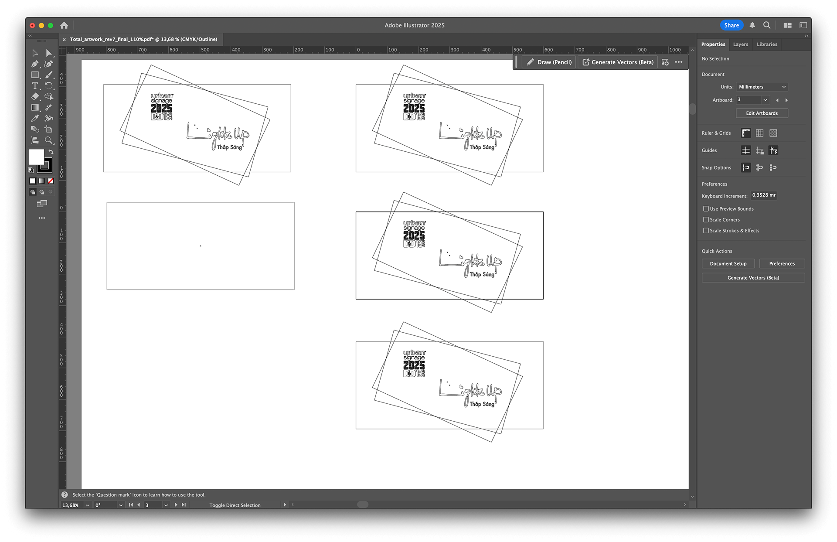Switch to the Libraries tab
The width and height of the screenshot is (837, 542).
coord(767,44)
